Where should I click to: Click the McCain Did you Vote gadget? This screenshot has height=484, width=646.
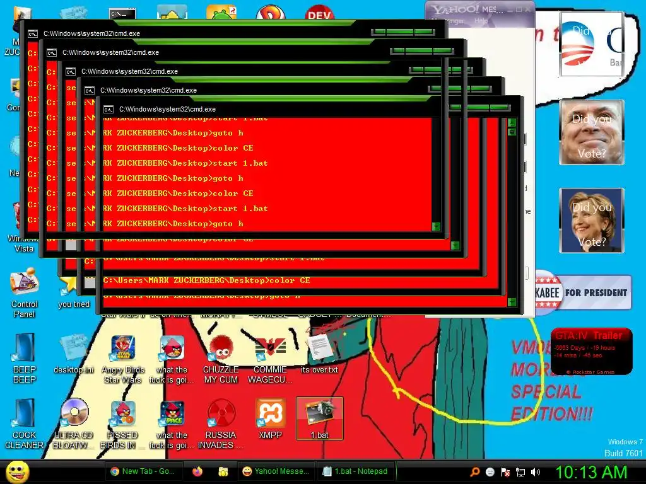592,132
